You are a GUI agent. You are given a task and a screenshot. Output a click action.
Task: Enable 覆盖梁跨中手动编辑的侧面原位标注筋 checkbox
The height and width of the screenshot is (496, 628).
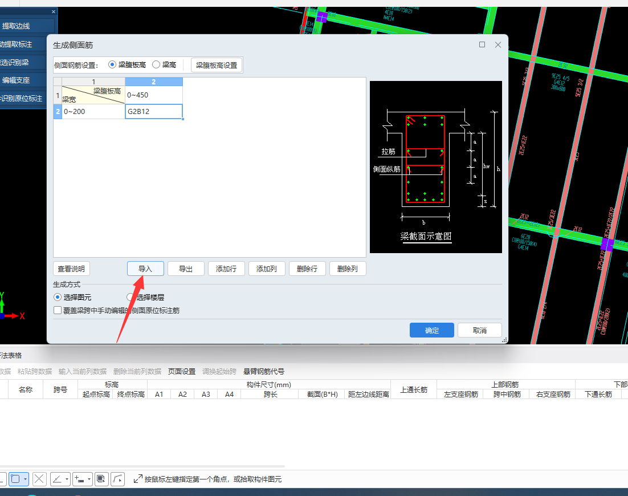(x=117, y=311)
